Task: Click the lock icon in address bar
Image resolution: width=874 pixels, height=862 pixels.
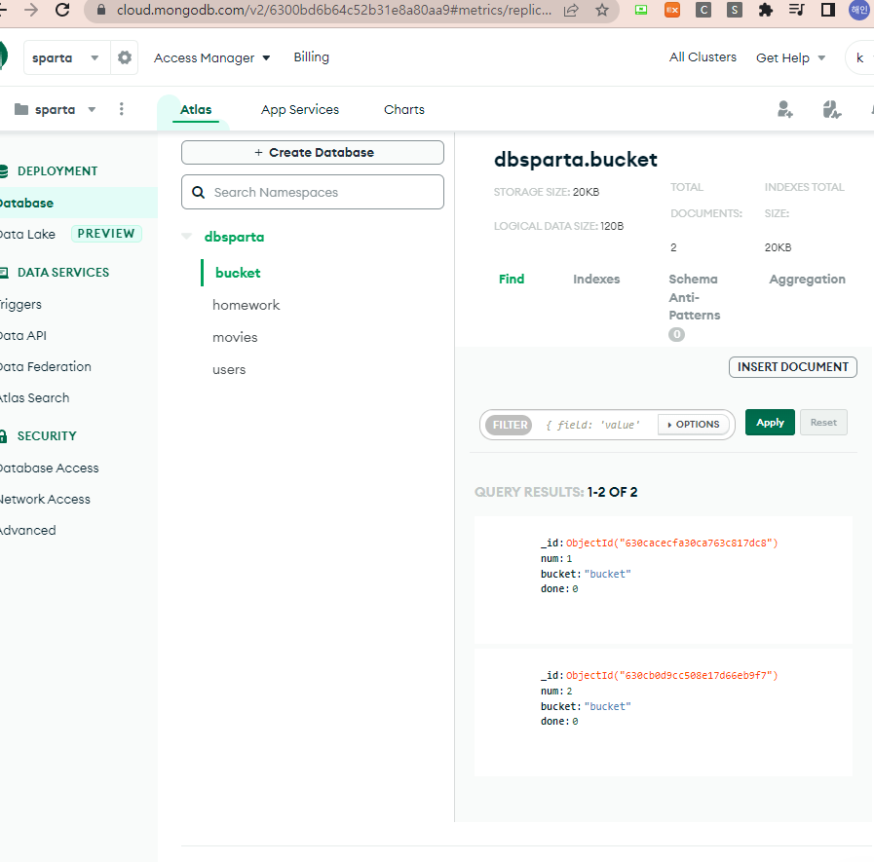Action: pyautogui.click(x=101, y=10)
